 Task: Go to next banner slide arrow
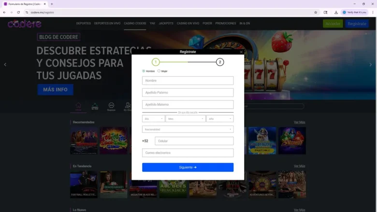[371, 65]
